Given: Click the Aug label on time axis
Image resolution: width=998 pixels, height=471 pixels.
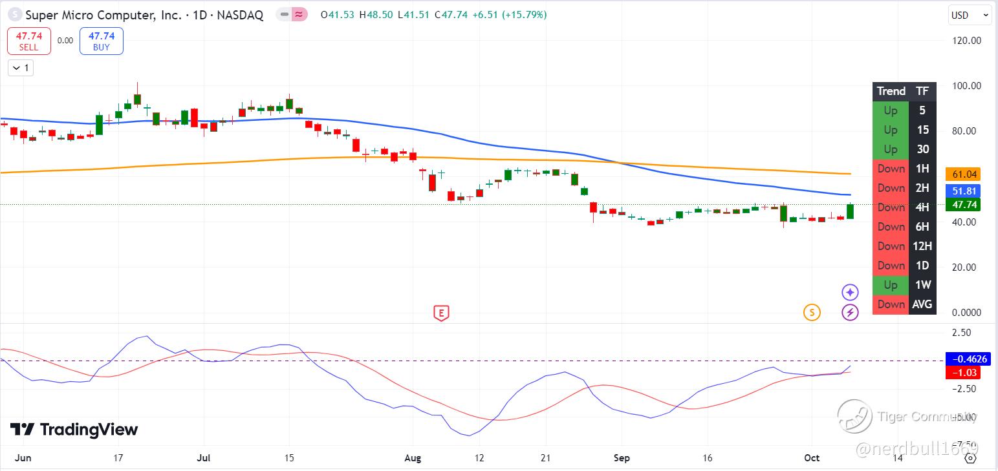Looking at the screenshot, I should [413, 458].
